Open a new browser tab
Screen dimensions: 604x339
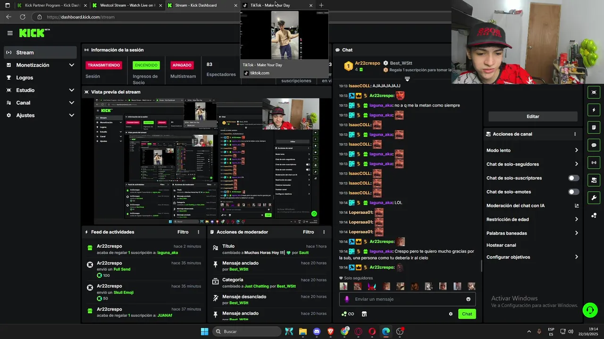tap(321, 5)
